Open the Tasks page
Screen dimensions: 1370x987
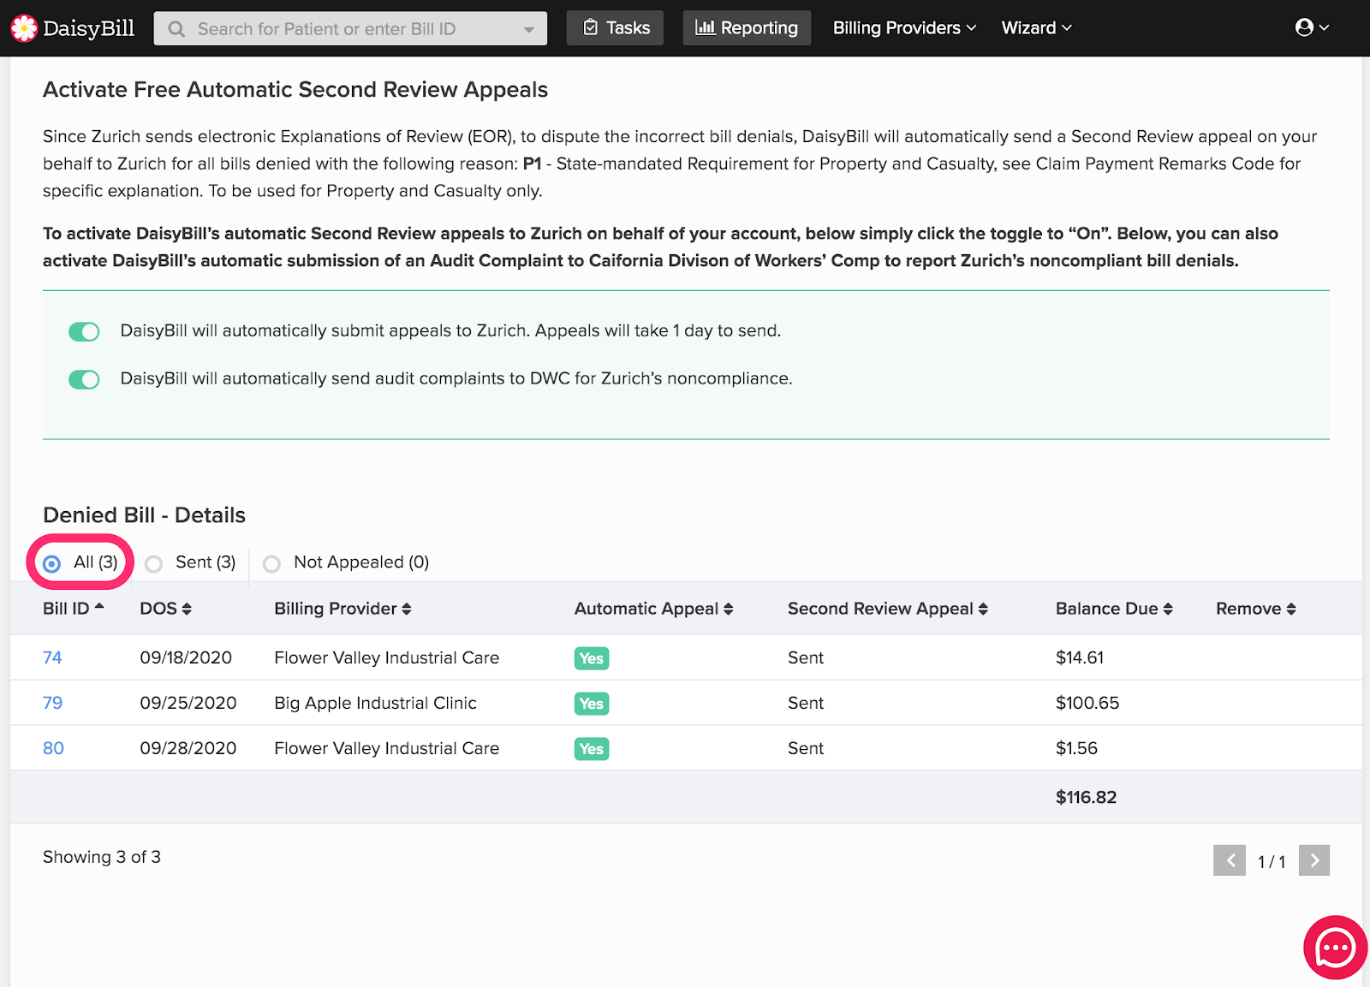[x=616, y=28]
